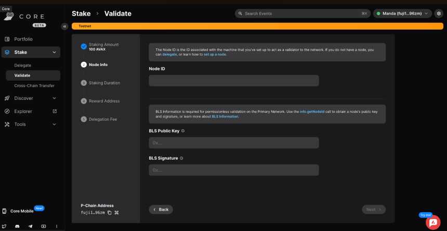Focus the BLS Signature field

coord(234,170)
